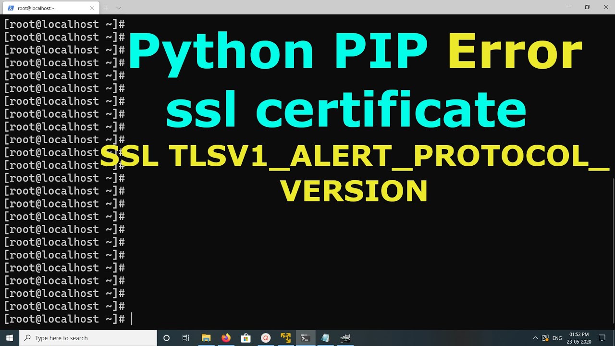Show hidden system tray icons
The width and height of the screenshot is (615, 346).
tap(535, 338)
